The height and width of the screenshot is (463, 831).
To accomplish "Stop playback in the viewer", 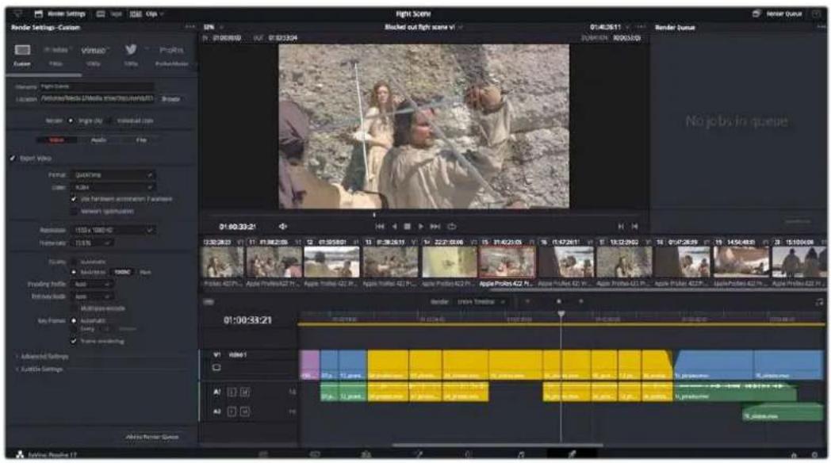I will [407, 226].
